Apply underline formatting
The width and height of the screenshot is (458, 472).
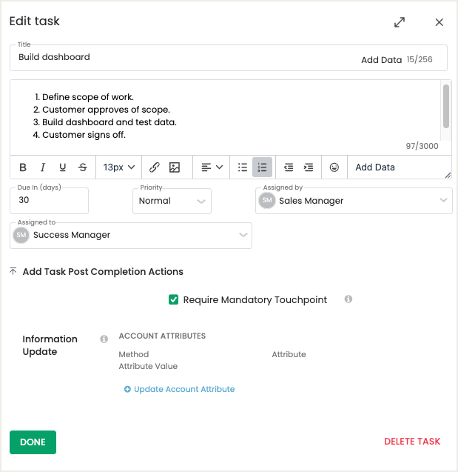62,167
